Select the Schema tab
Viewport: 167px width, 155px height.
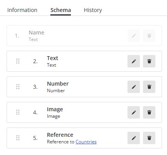coord(60,10)
